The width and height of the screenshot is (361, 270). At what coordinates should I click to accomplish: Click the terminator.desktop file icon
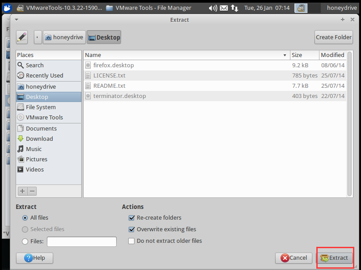tap(88, 96)
